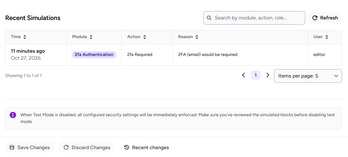Click the Recent Simulations heading

(33, 18)
